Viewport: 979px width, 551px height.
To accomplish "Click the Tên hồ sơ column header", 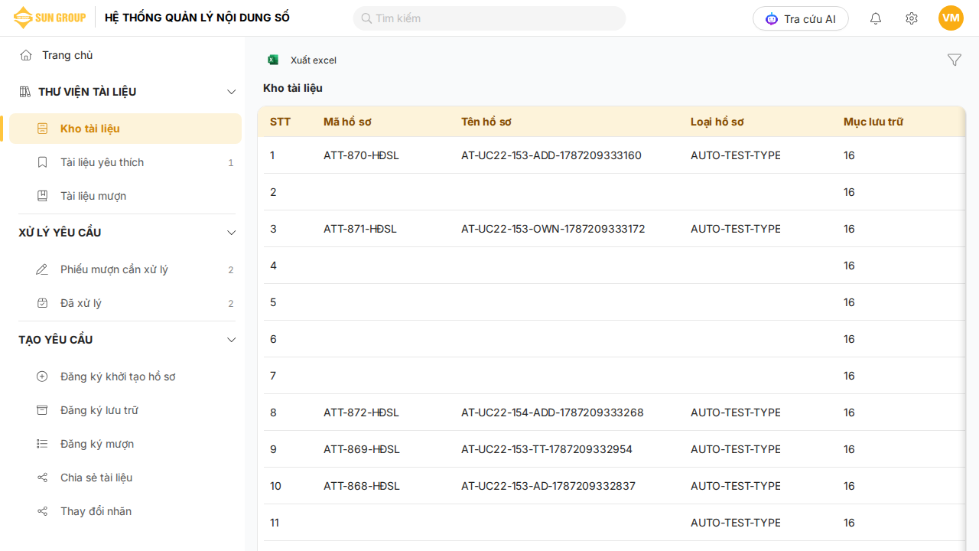I will point(486,122).
